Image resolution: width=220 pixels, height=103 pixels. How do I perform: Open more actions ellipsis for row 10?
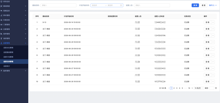pos(213,81)
